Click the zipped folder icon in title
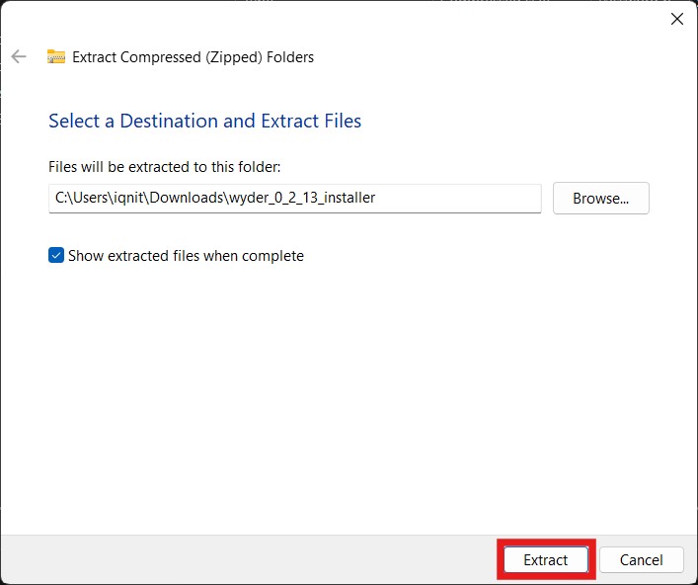Viewport: 698px width, 585px height. coord(56,57)
